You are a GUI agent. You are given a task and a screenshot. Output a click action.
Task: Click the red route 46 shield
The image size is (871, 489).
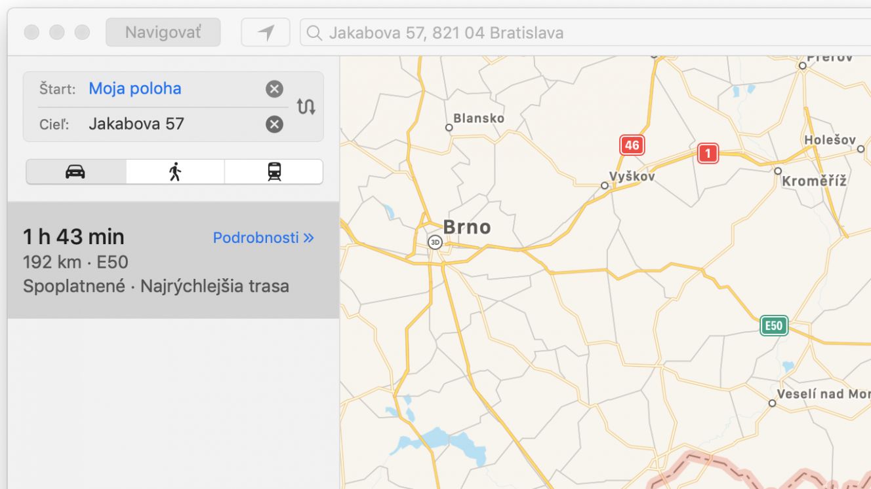(x=632, y=145)
